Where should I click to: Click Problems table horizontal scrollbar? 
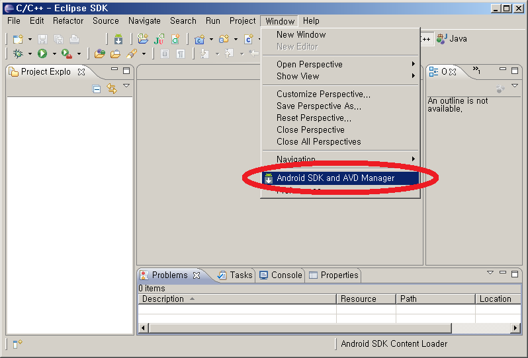tap(300, 328)
